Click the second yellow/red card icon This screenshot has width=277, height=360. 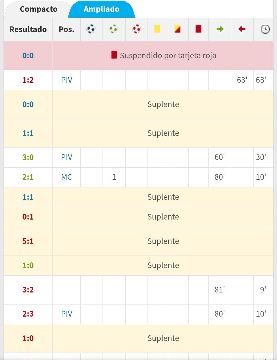(177, 29)
